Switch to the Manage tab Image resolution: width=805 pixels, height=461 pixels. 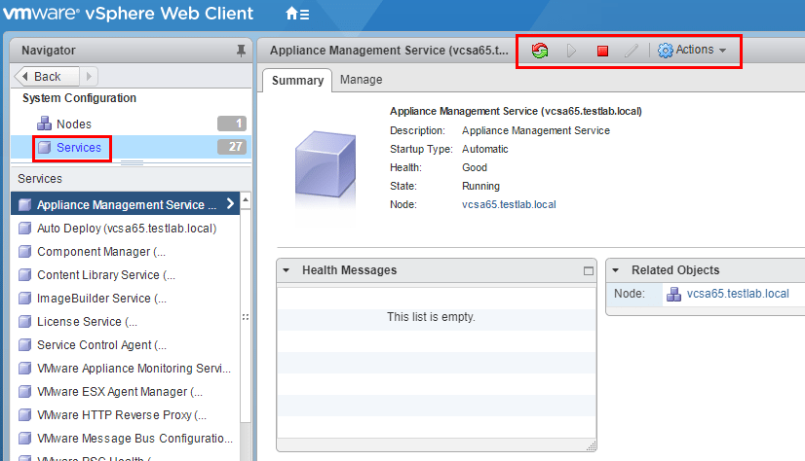coord(361,80)
